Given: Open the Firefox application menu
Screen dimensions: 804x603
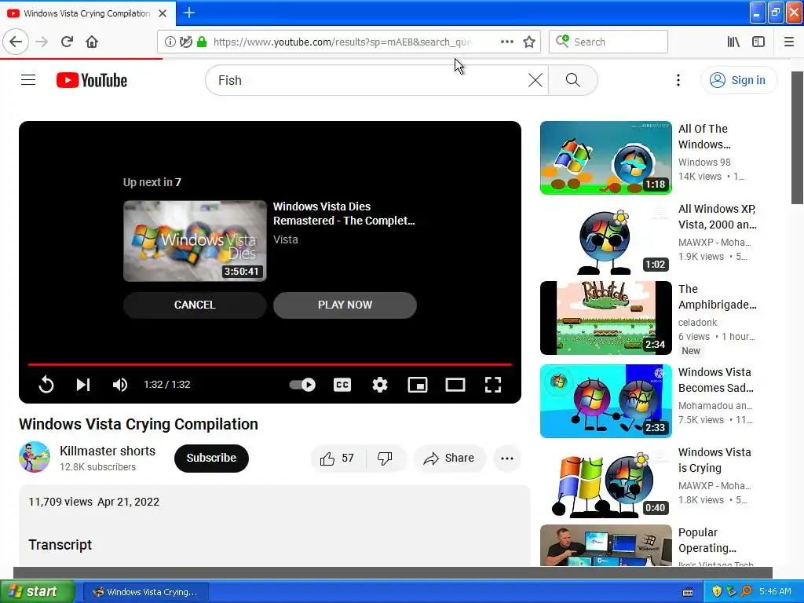Looking at the screenshot, I should pos(789,42).
